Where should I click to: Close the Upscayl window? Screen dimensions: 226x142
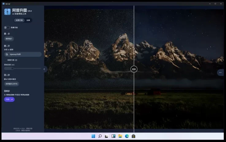[221, 4]
